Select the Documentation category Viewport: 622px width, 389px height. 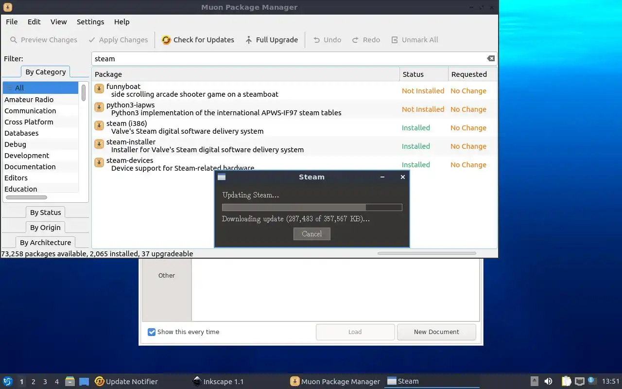tap(40, 167)
